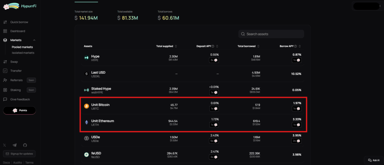Open the Terms link

click(29, 162)
